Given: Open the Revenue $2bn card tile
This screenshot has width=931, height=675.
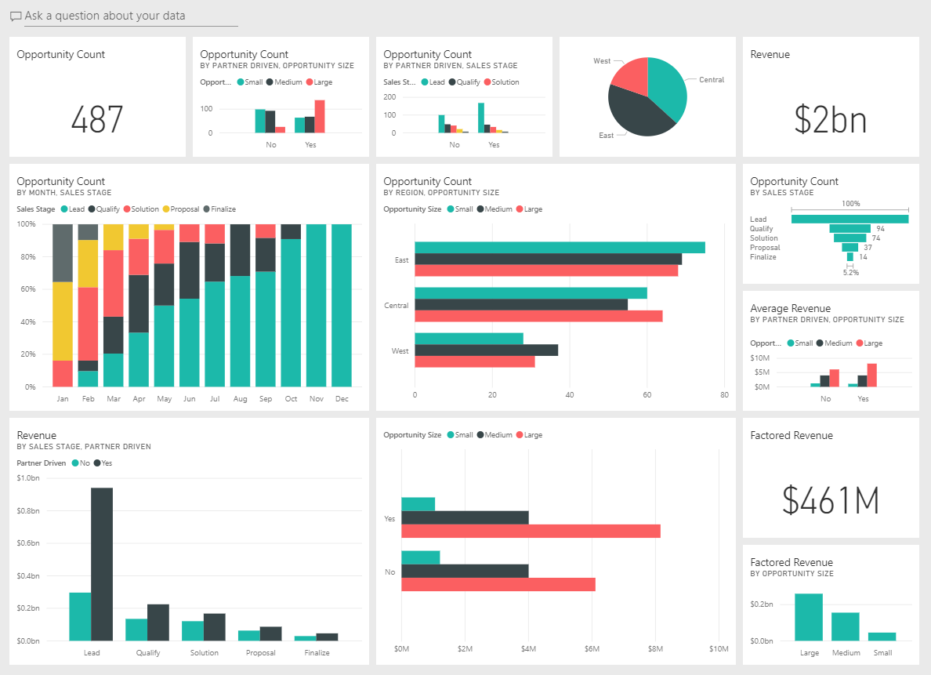Looking at the screenshot, I should pyautogui.click(x=831, y=97).
